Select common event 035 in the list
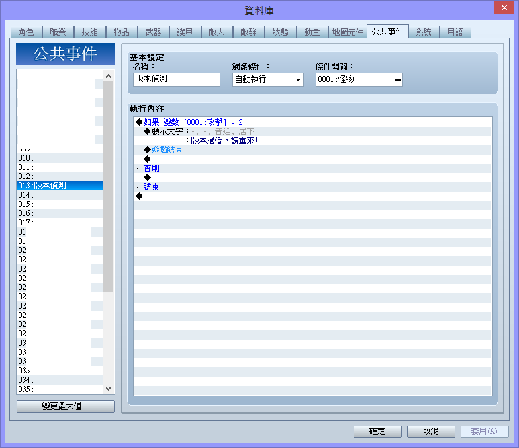 click(60, 389)
